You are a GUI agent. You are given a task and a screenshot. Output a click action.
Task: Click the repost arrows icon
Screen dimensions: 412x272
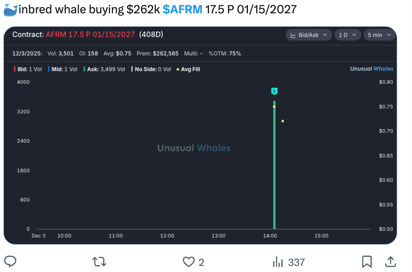pos(99,262)
